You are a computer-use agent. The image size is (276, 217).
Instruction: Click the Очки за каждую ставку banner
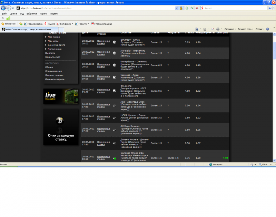61,127
